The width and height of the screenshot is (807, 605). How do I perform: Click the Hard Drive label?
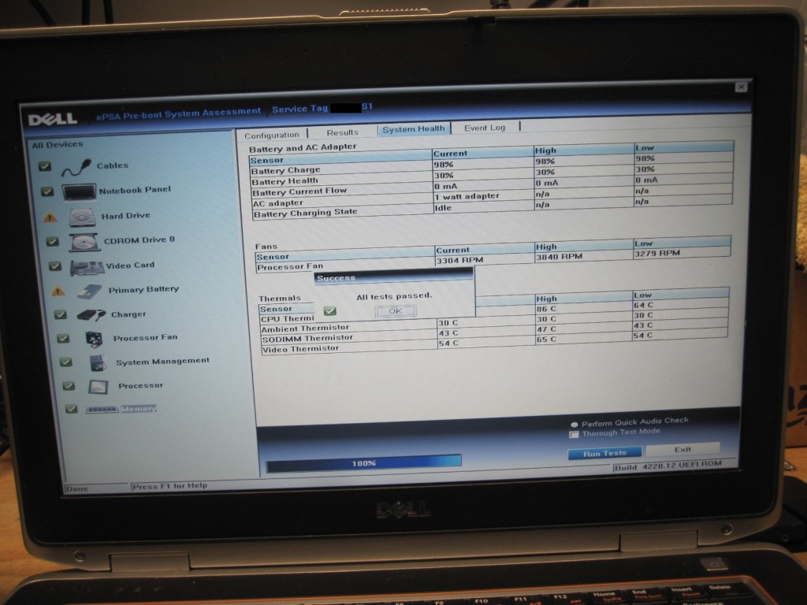click(125, 216)
